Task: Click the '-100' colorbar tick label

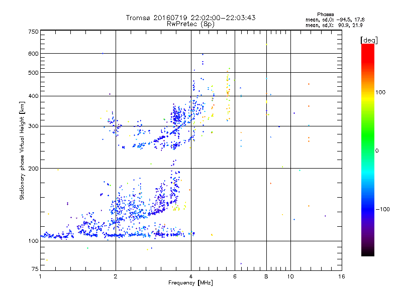Action: click(x=382, y=209)
